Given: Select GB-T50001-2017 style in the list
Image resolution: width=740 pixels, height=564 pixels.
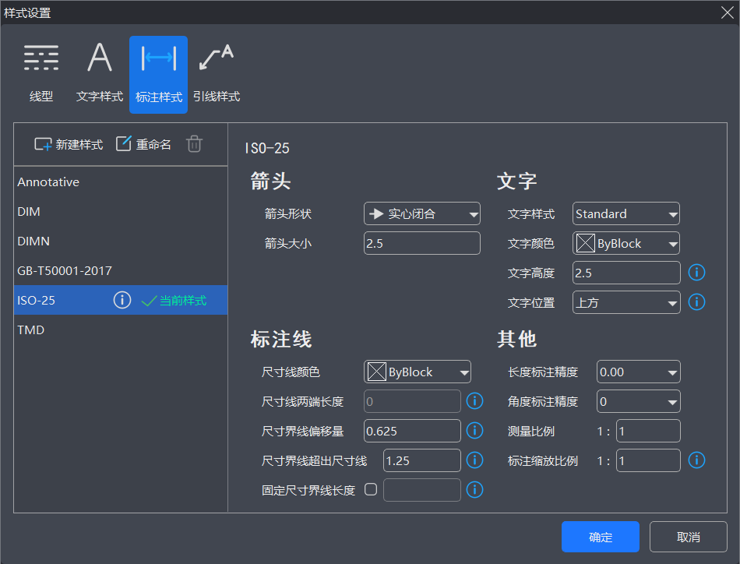Looking at the screenshot, I should pyautogui.click(x=65, y=271).
